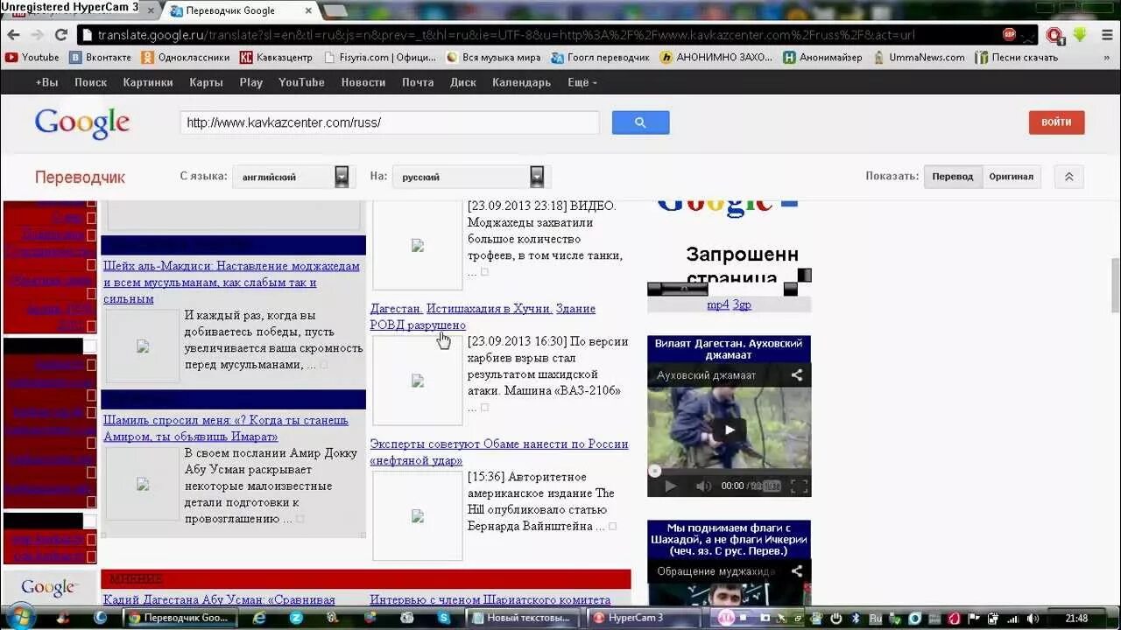The width and height of the screenshot is (1121, 630).
Task: Click the translate URL input field
Action: pos(390,122)
